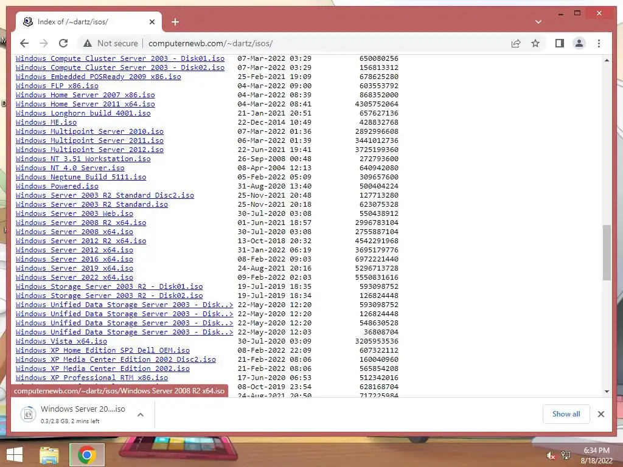Open the Chrome three-dot menu
The image size is (623, 467).
click(x=599, y=43)
